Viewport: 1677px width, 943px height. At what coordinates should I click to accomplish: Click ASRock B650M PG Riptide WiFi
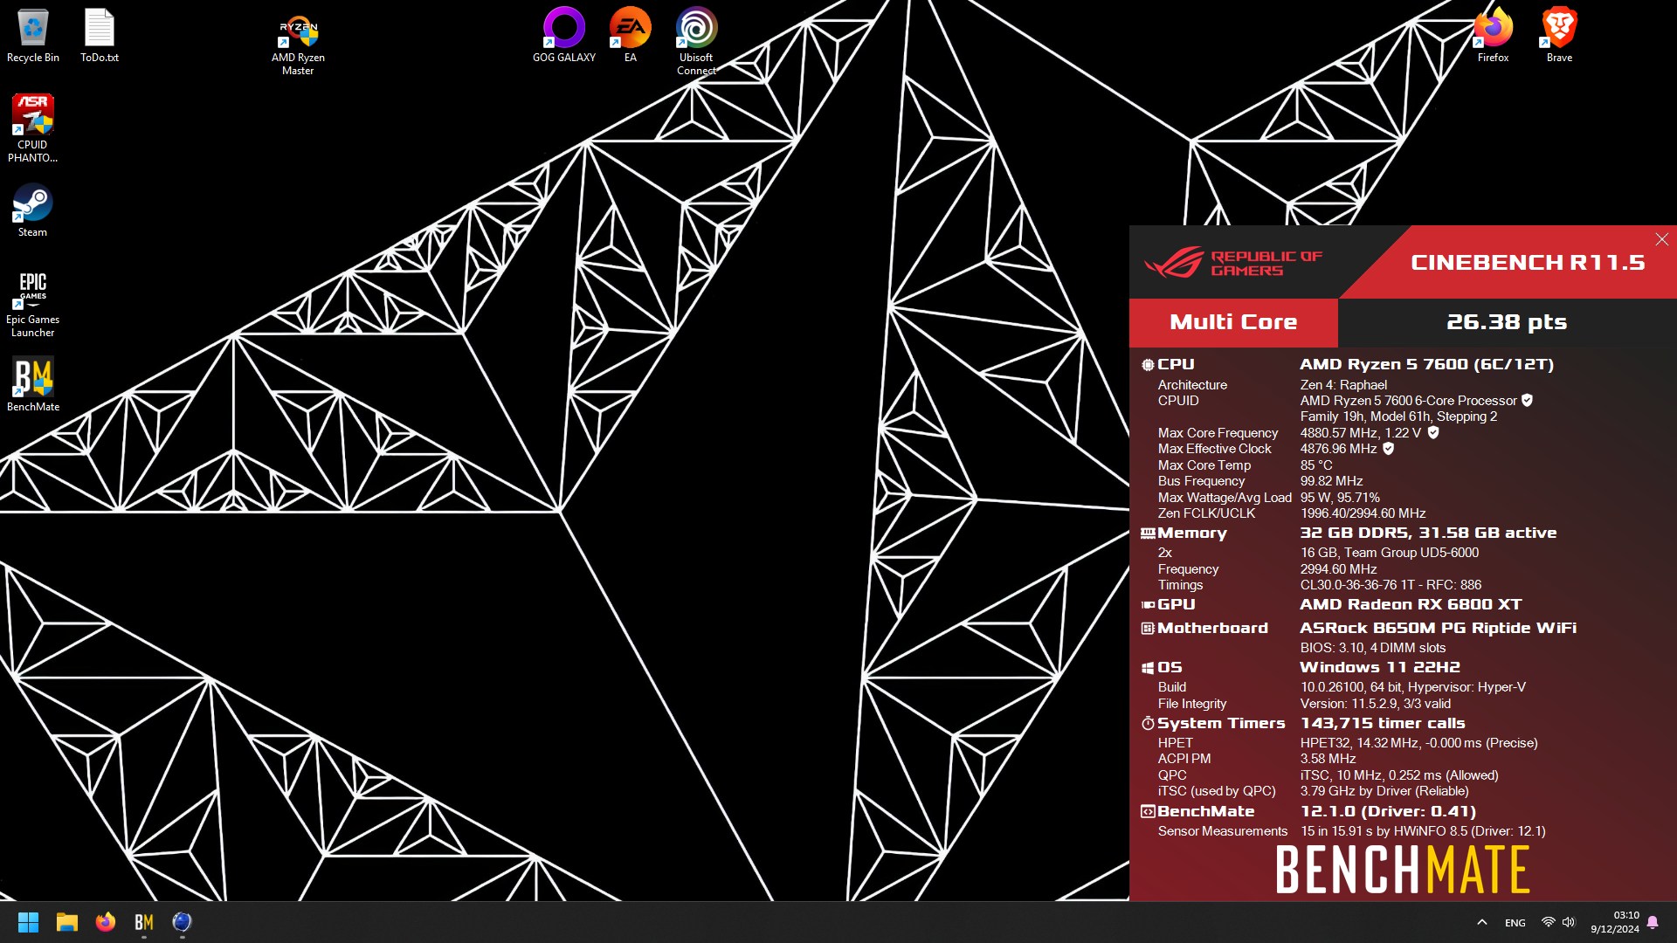point(1438,628)
